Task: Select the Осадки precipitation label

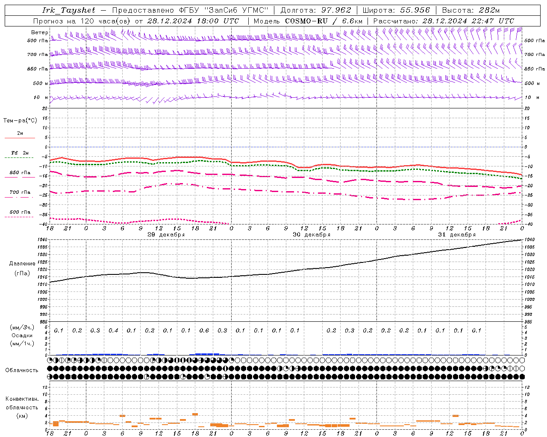Action: click(x=22, y=335)
